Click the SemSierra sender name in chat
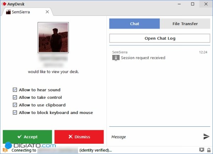This screenshot has width=213, height=154. tap(120, 52)
